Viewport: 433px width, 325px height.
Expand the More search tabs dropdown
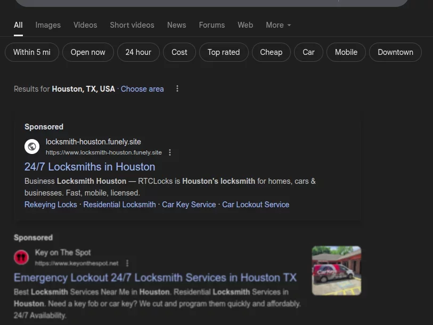[278, 25]
